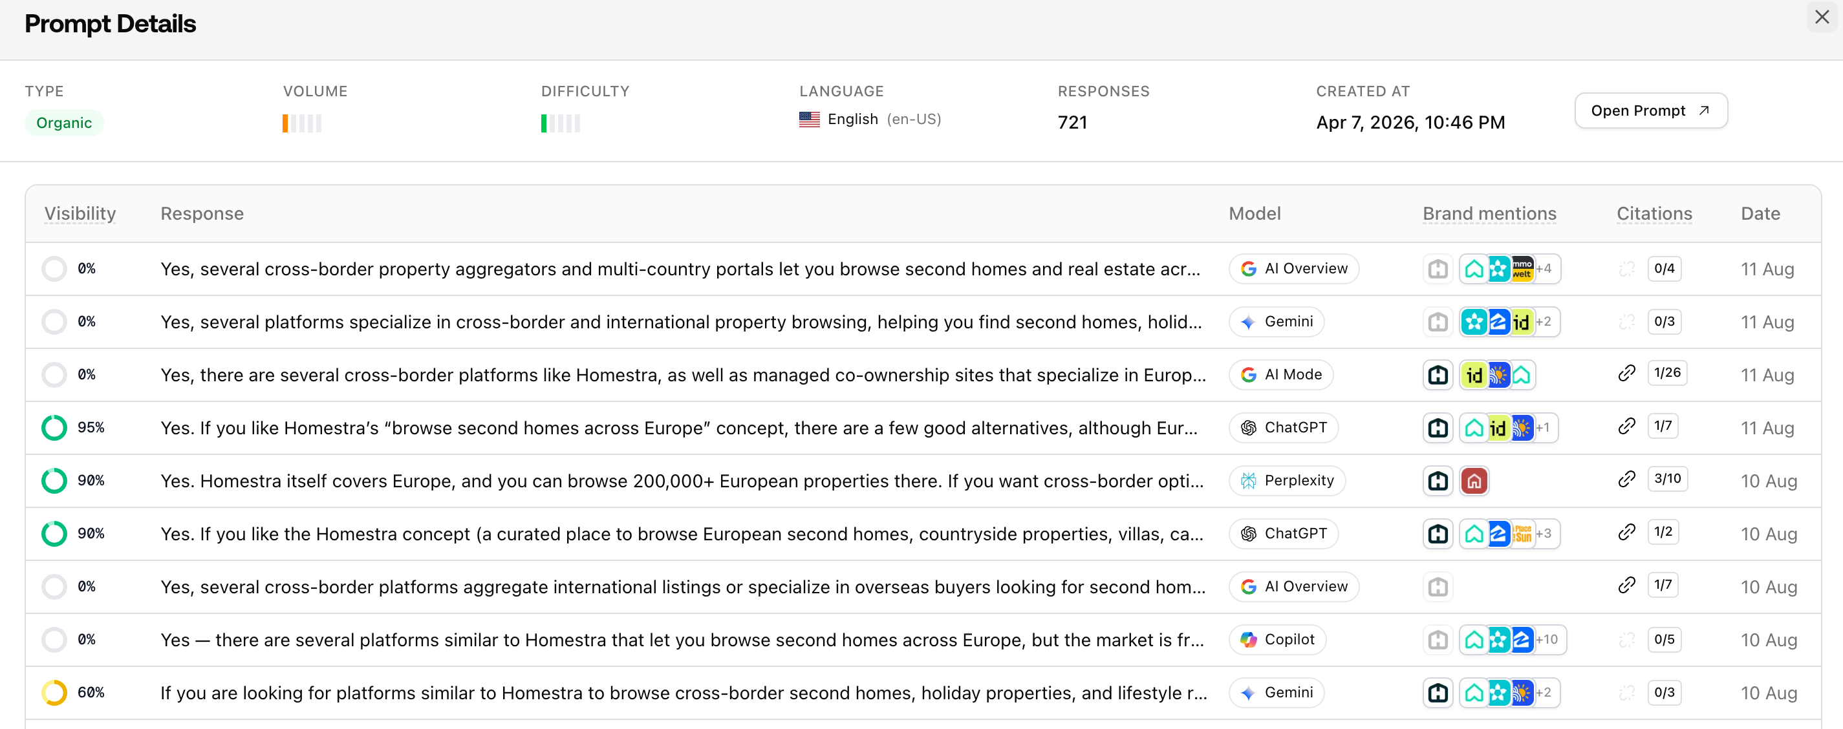Click the orange Volume level indicator
This screenshot has width=1843, height=729.
(x=302, y=123)
